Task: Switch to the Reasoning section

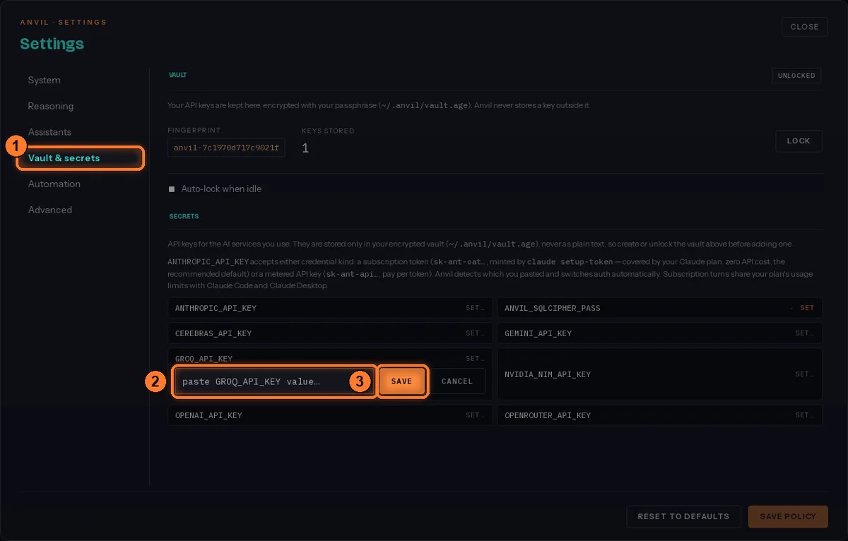Action: (51, 106)
